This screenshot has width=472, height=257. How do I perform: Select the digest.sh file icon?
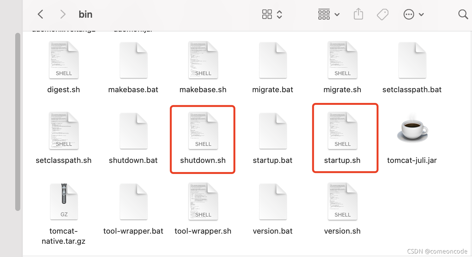[64, 60]
